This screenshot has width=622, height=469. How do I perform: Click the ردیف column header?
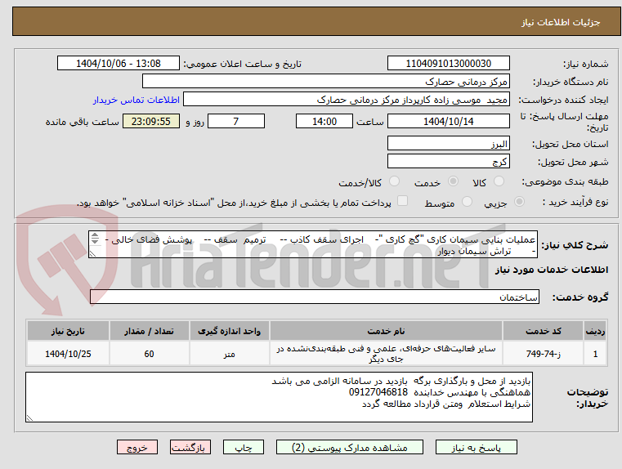595,331
